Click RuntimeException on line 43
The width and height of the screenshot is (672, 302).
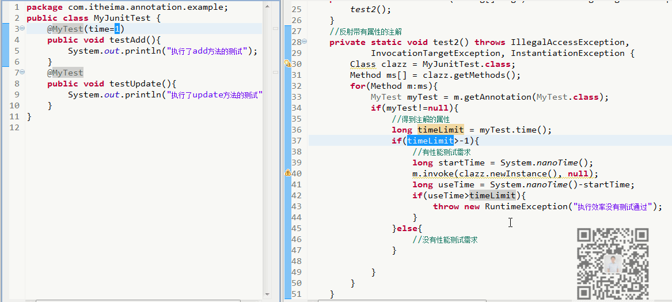[526, 206]
